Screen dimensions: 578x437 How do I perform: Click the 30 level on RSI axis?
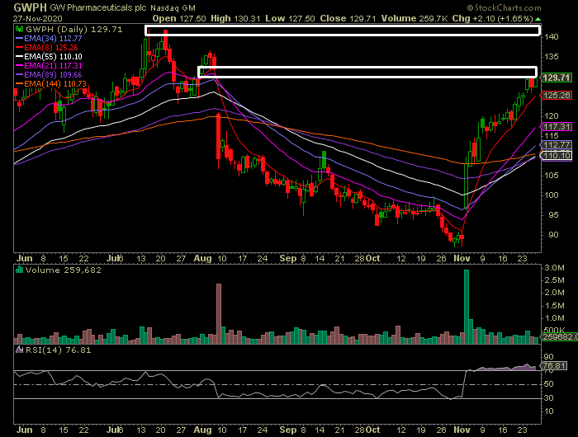click(x=549, y=398)
